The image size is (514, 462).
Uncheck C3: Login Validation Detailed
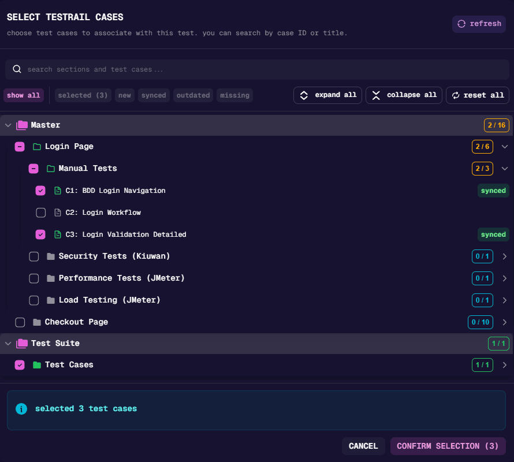[40, 234]
